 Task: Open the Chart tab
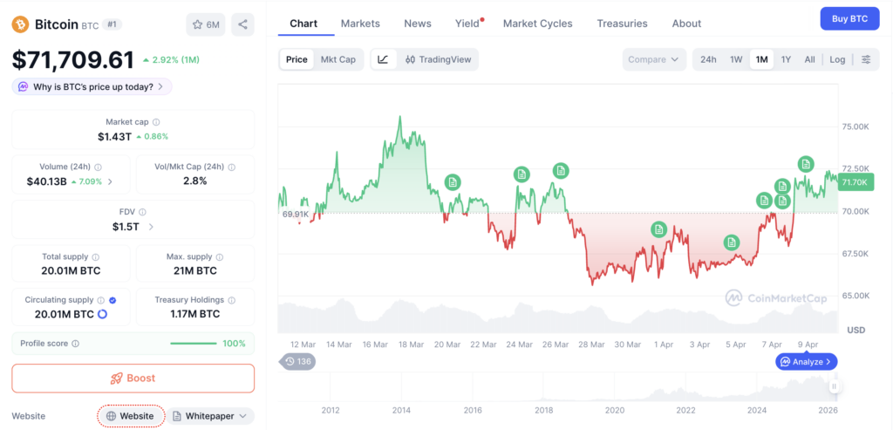click(x=303, y=24)
